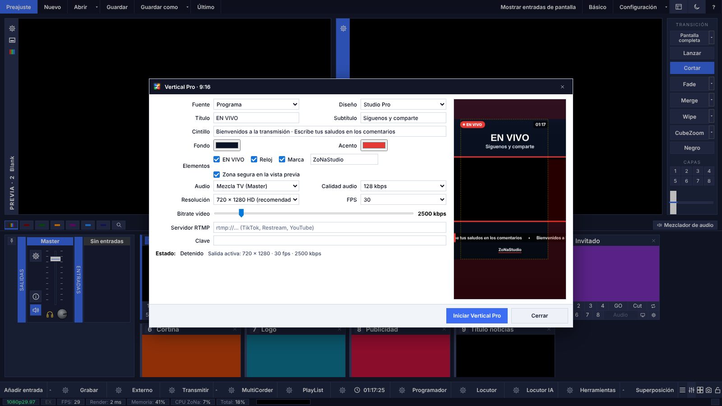Uncheck the Marca checkbox

tap(282, 159)
